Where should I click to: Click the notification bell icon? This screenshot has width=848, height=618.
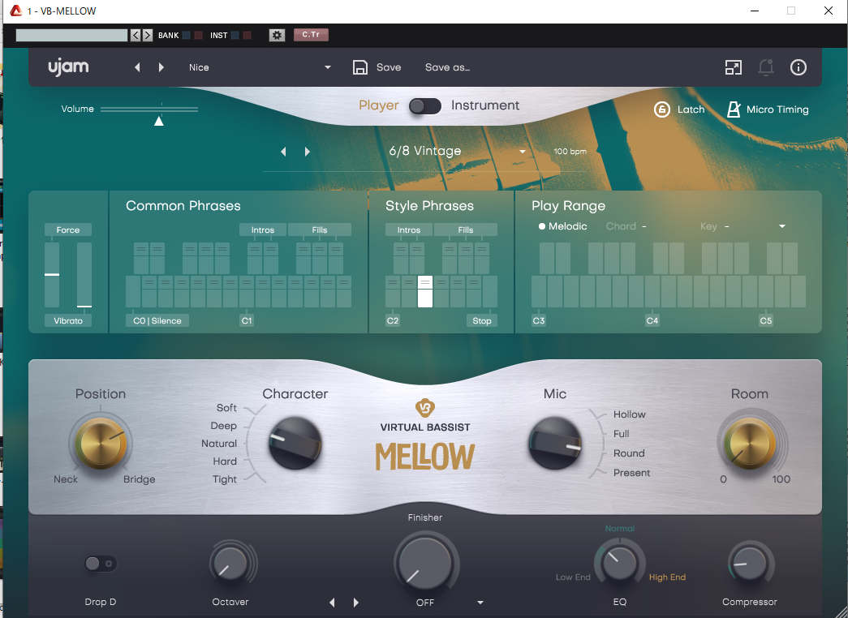765,68
